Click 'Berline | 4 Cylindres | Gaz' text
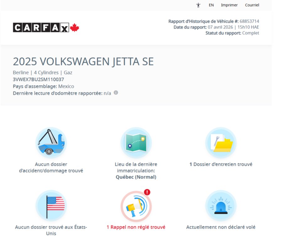The width and height of the screenshot is (282, 241). [x=42, y=72]
